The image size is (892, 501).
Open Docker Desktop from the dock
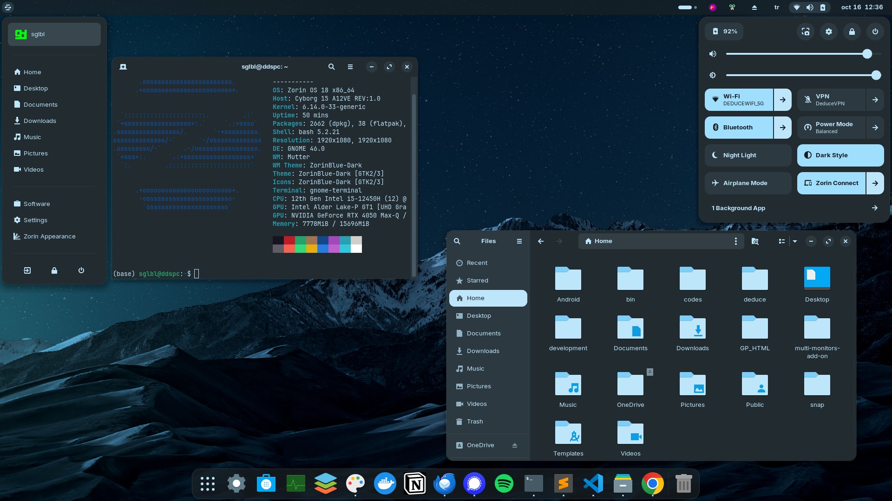385,484
